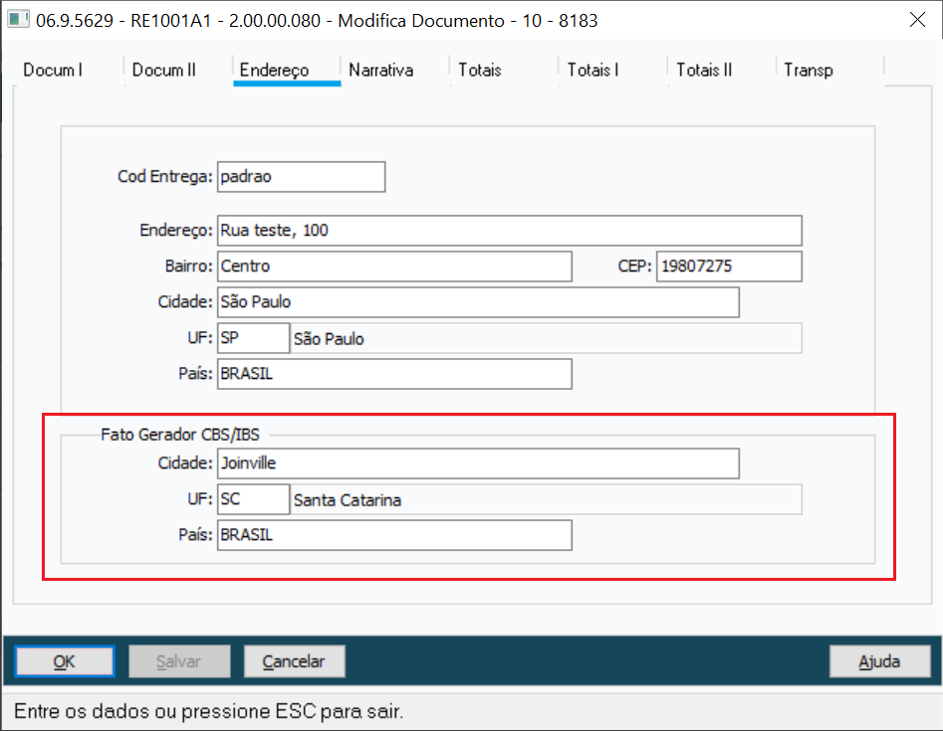
Task: Click the Salvar button
Action: coord(179,661)
